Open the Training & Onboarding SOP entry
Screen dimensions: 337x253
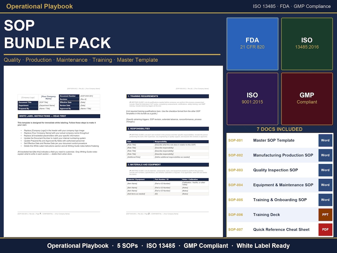pyautogui.click(x=280, y=200)
